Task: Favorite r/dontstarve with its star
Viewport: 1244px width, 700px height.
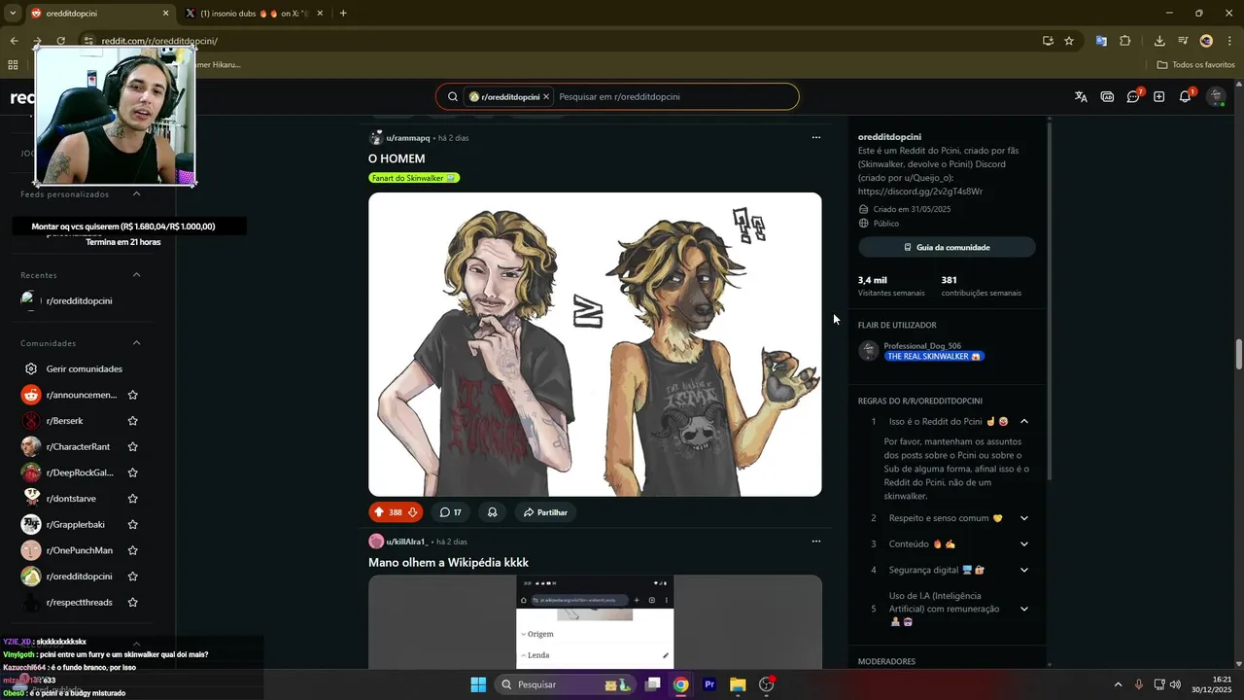Action: coord(132,499)
